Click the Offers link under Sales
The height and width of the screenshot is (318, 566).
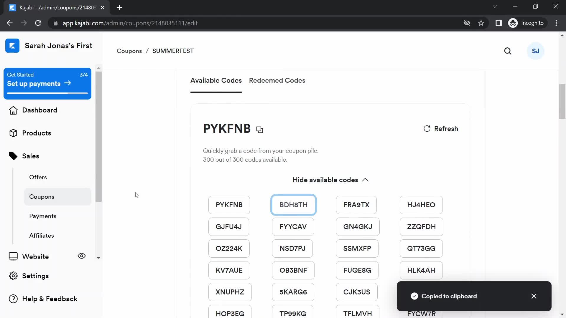tap(38, 177)
